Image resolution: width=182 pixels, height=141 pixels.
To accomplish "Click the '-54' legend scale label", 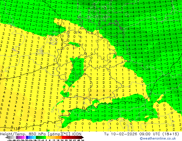I will pyautogui.click(x=9, y=140).
